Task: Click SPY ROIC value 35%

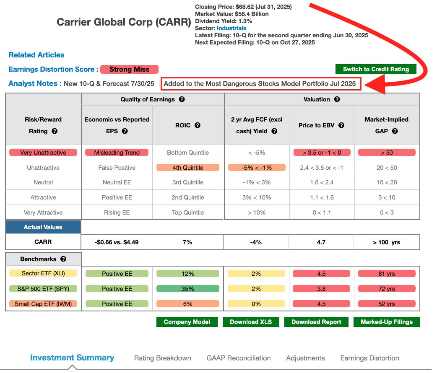Action: (188, 289)
